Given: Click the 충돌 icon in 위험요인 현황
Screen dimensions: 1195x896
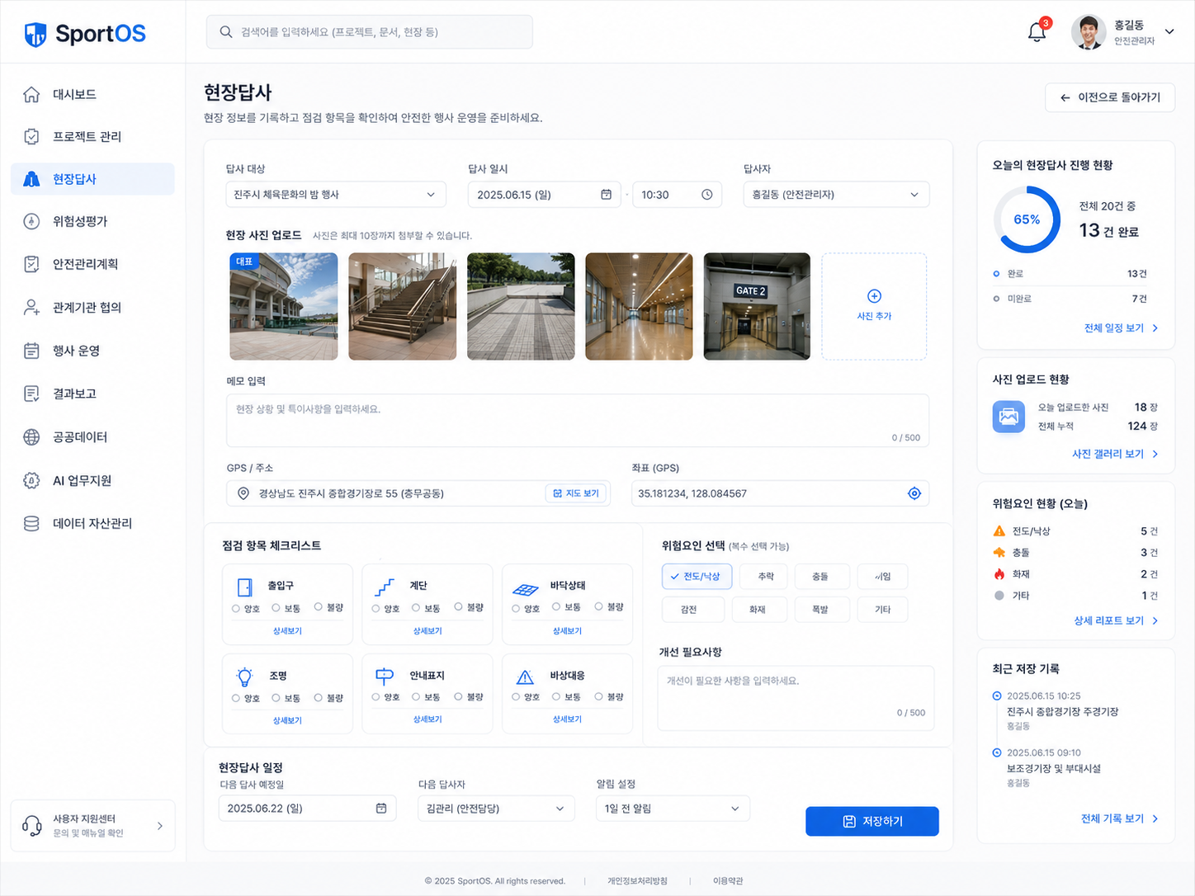Looking at the screenshot, I should click(x=999, y=553).
